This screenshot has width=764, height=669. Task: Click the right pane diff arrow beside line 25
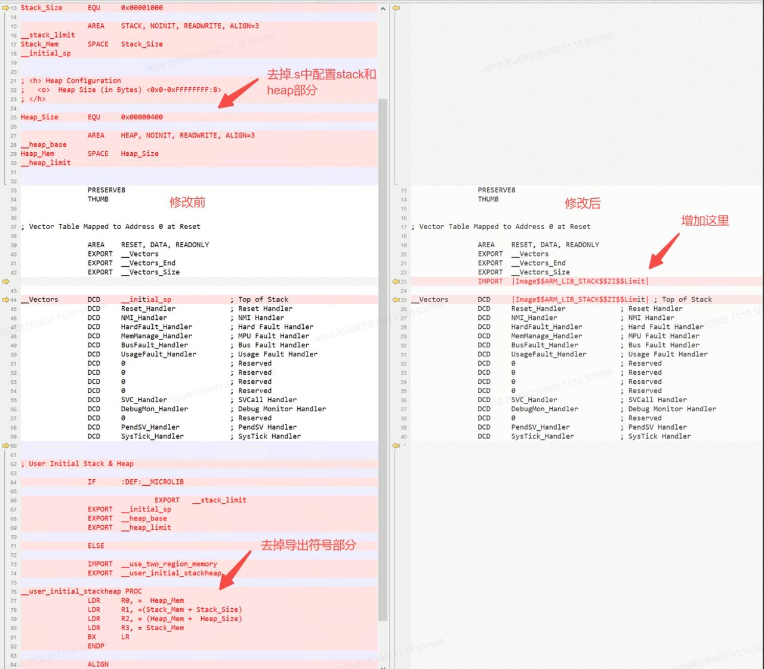(x=396, y=300)
